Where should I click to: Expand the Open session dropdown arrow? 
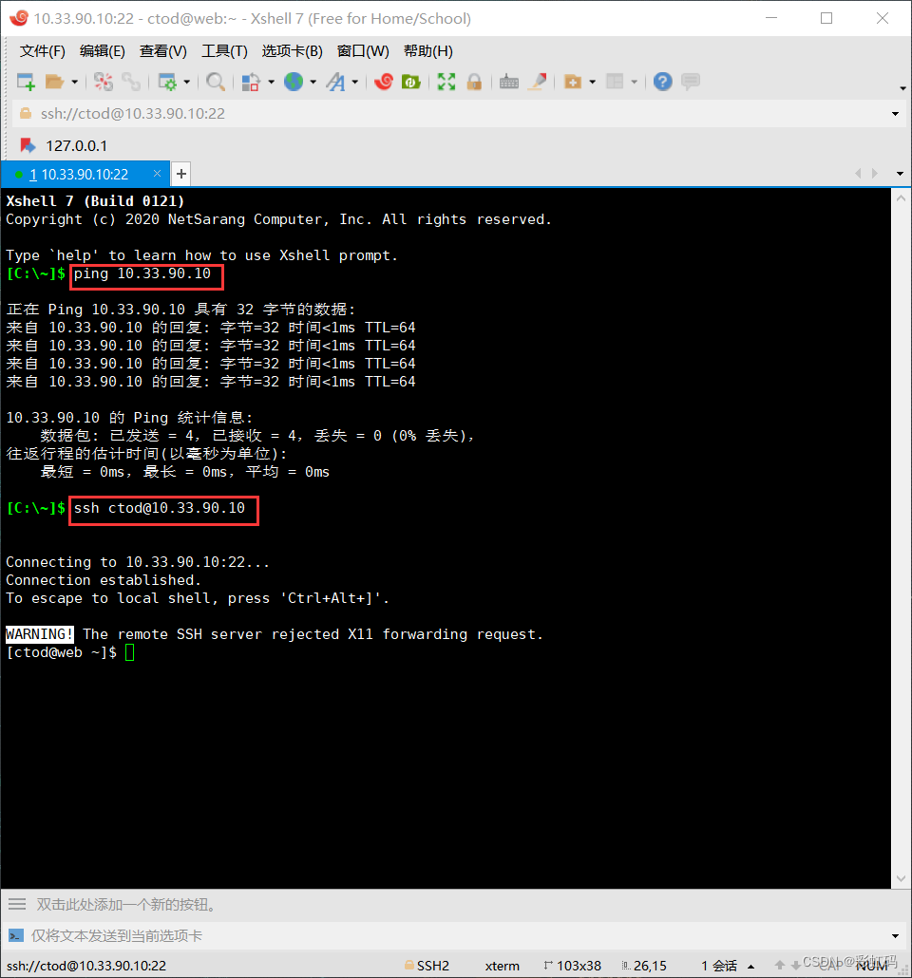tap(74, 82)
